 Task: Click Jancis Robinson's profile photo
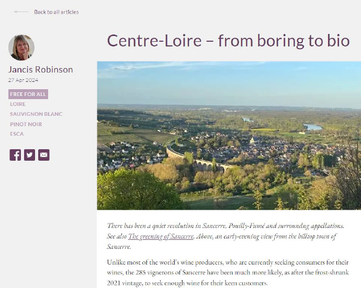pos(21,48)
